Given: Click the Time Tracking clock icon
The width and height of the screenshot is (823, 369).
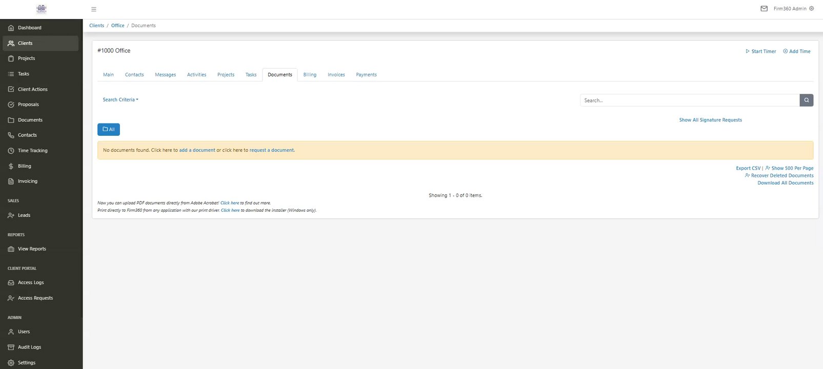Looking at the screenshot, I should click(11, 151).
